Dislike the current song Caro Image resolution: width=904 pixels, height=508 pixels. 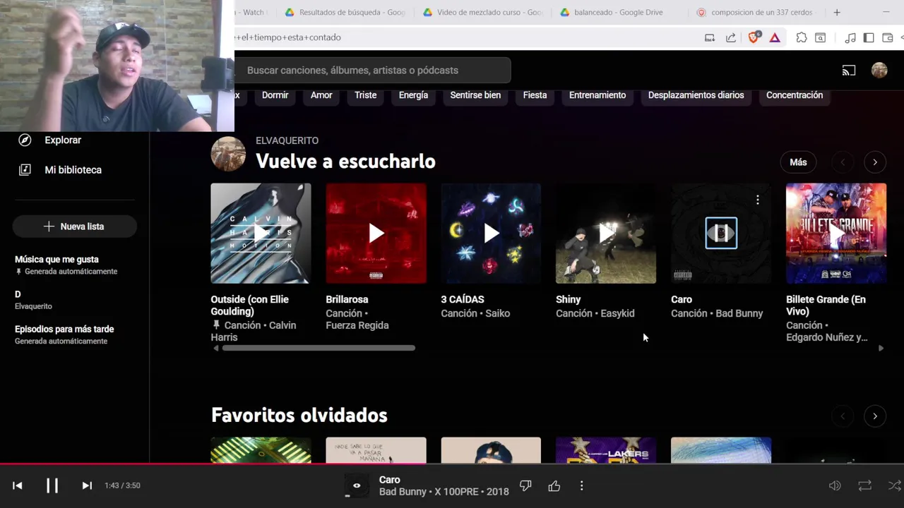coord(525,485)
